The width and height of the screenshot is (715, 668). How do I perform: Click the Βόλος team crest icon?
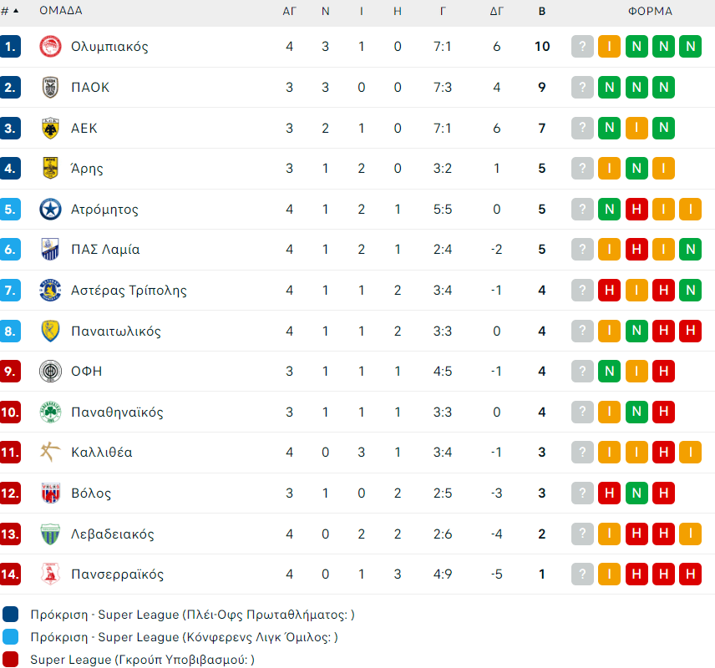(50, 493)
